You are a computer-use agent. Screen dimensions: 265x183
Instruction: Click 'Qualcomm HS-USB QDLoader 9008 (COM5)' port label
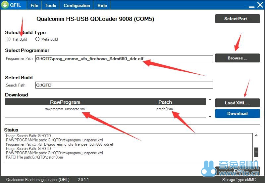[95, 19]
